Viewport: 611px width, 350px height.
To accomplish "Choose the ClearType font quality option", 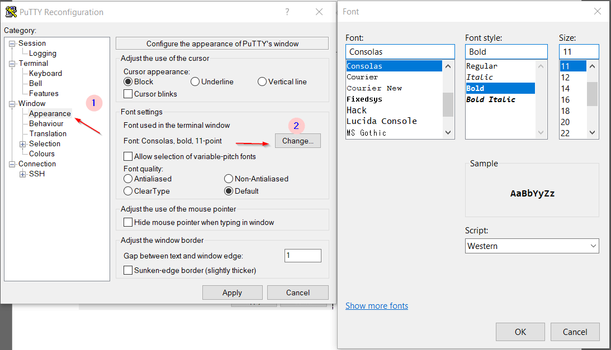I will tap(128, 191).
